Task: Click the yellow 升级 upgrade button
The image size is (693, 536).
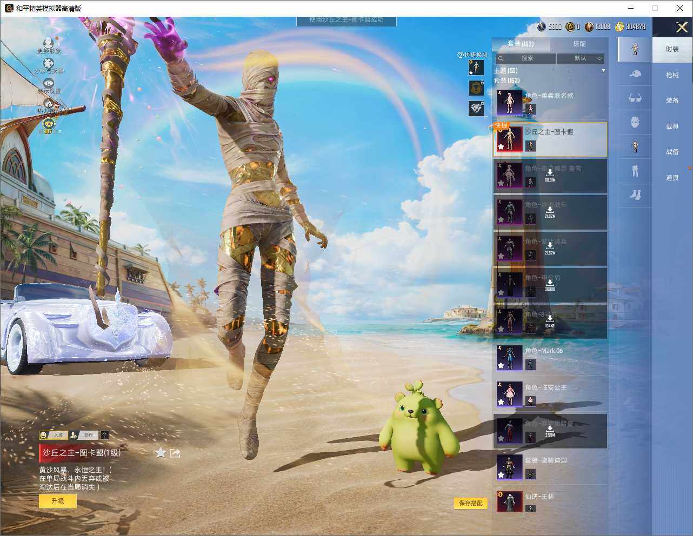Action: tap(58, 501)
